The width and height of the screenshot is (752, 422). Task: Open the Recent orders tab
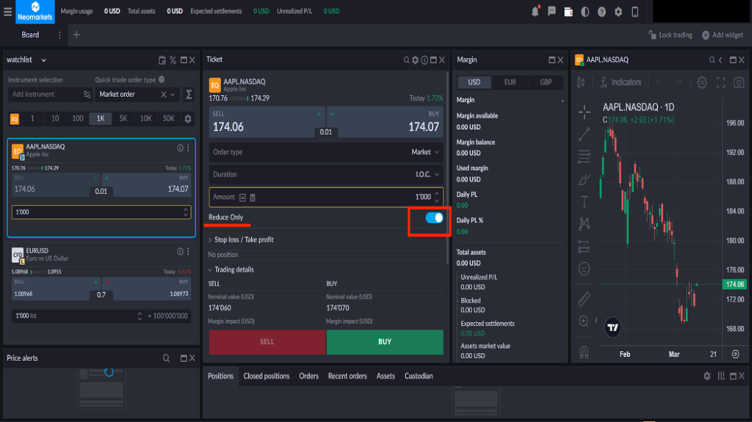[x=347, y=376]
